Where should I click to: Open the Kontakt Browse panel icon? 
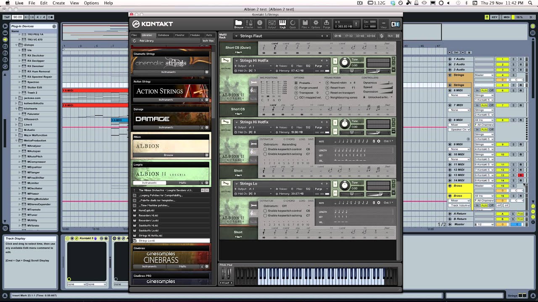tap(239, 24)
